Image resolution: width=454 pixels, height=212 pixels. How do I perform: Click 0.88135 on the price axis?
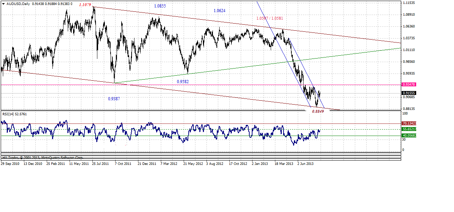[409, 109]
